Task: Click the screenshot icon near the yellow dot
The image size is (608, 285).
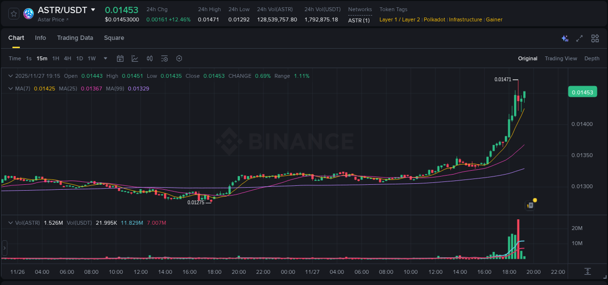Action: point(529,205)
